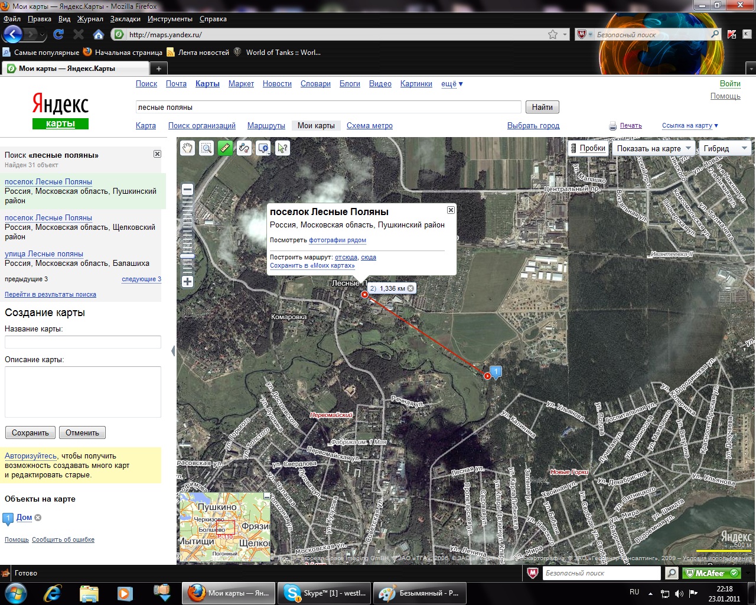Activate the map info cursor tool
The image size is (756, 605).
pyautogui.click(x=282, y=148)
